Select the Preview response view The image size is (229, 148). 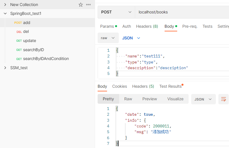150,99
